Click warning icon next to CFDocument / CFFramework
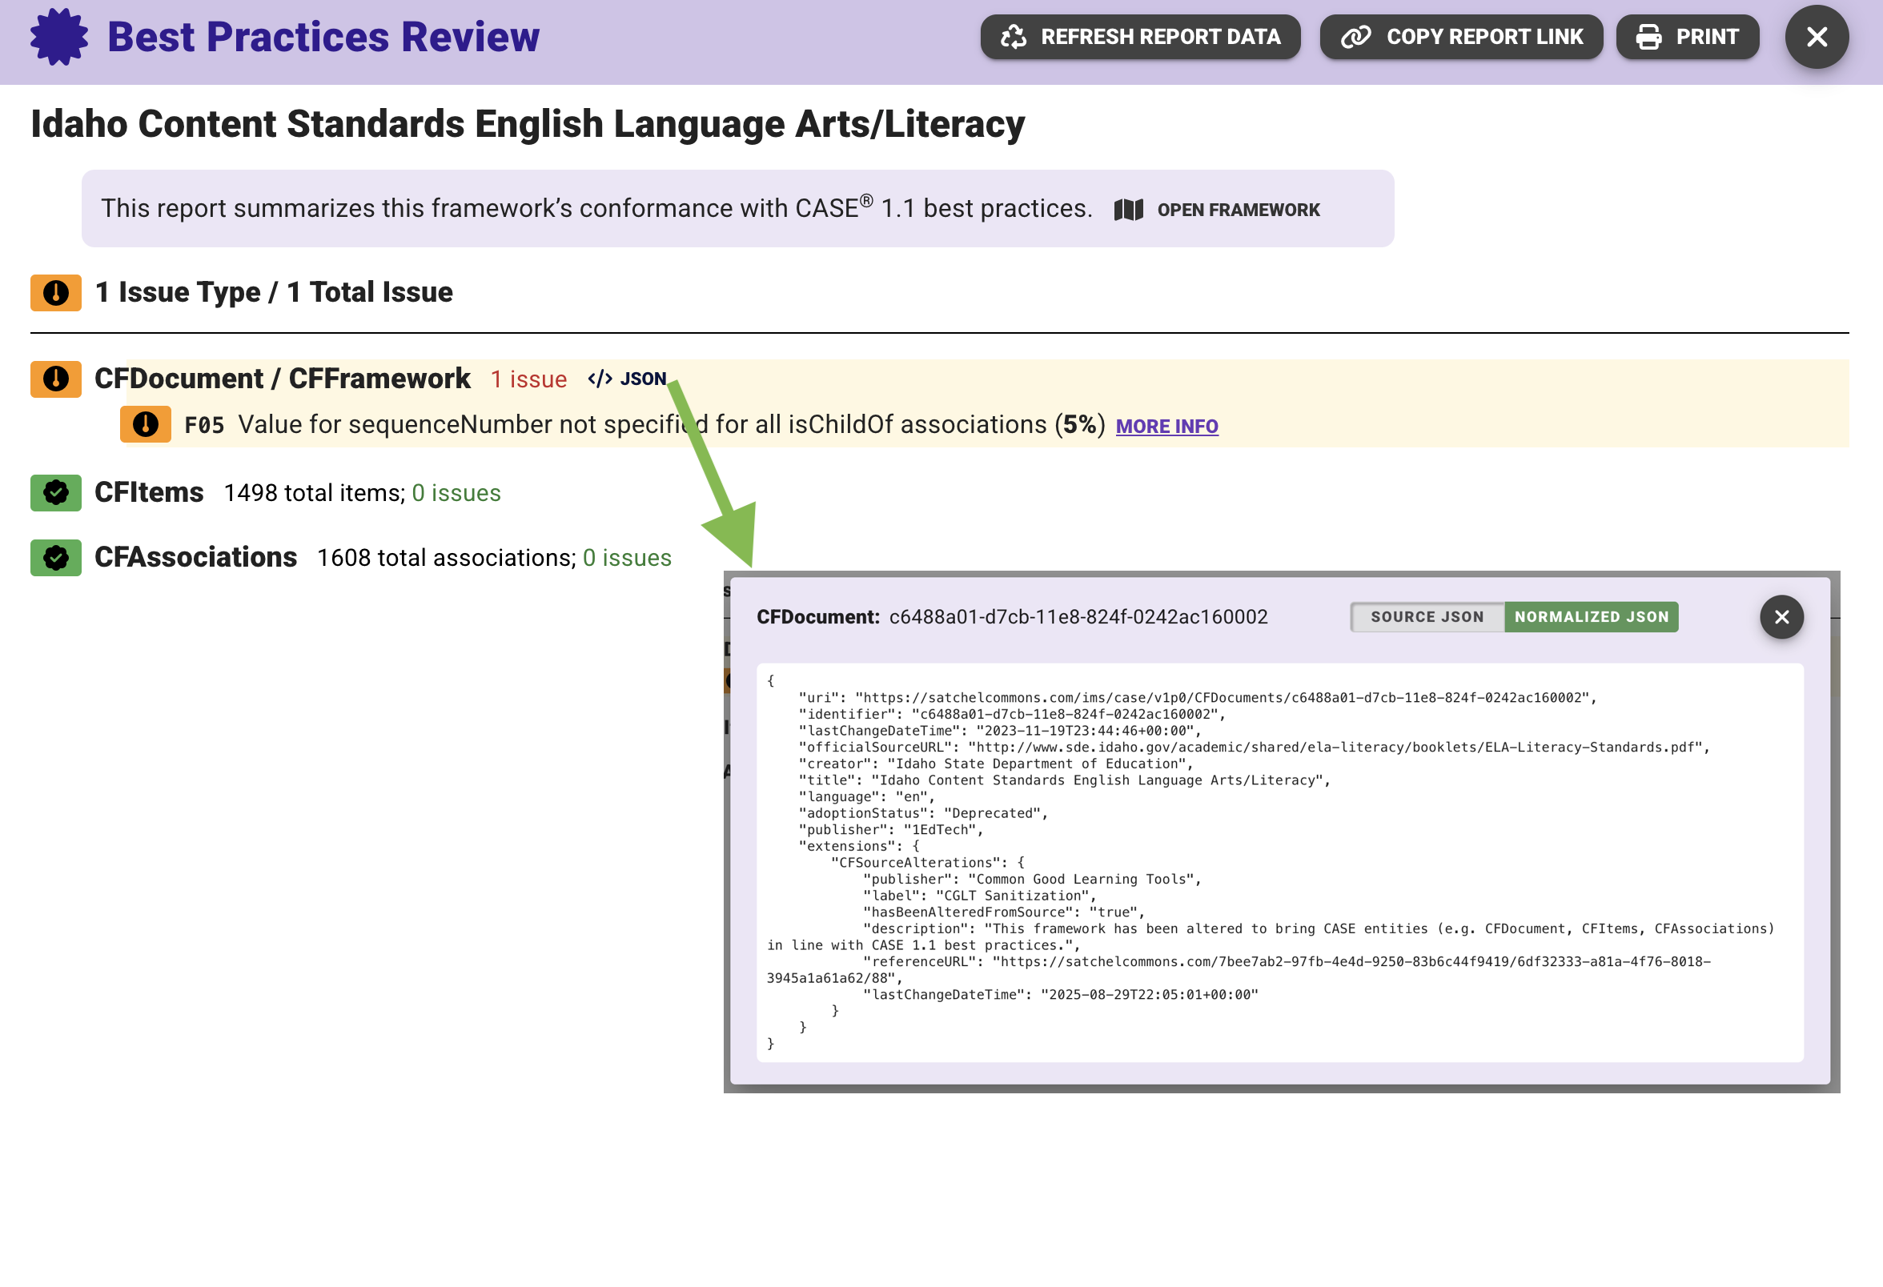This screenshot has width=1883, height=1287. (56, 379)
